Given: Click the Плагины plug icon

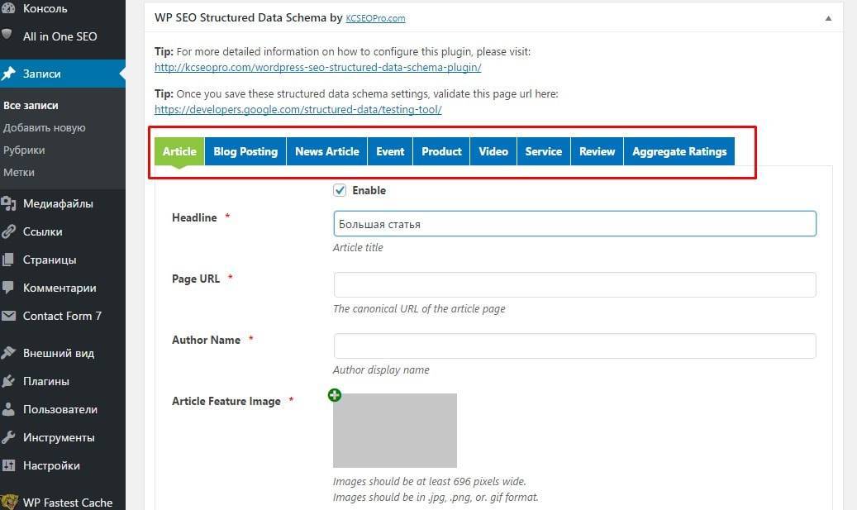Looking at the screenshot, I should coord(7,381).
